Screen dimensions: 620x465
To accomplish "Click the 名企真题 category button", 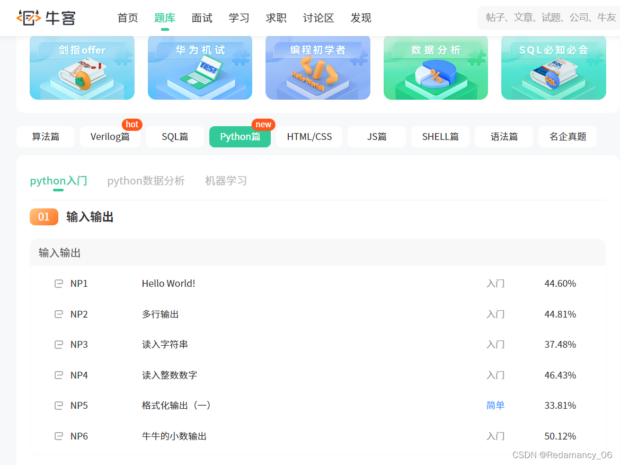I will pos(567,136).
